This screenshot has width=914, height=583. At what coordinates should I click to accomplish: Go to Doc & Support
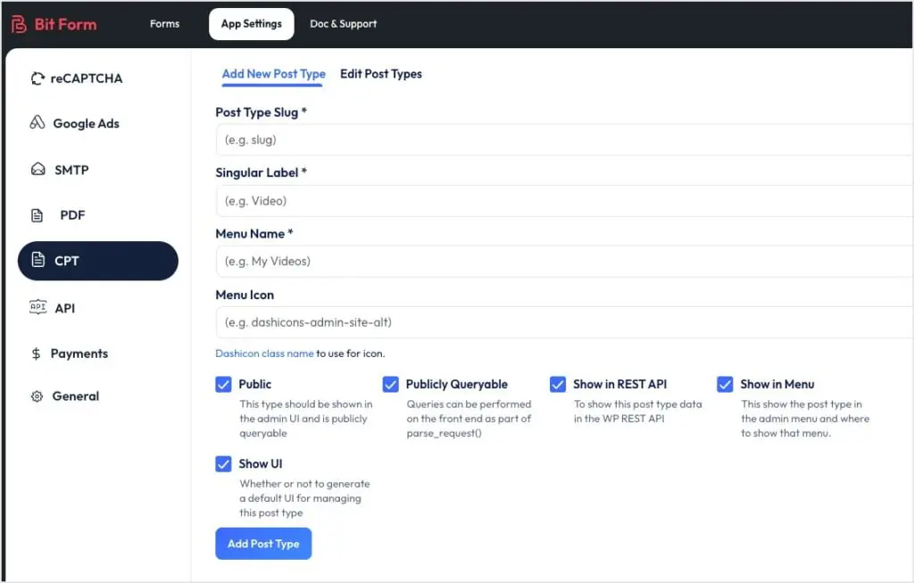(x=343, y=24)
